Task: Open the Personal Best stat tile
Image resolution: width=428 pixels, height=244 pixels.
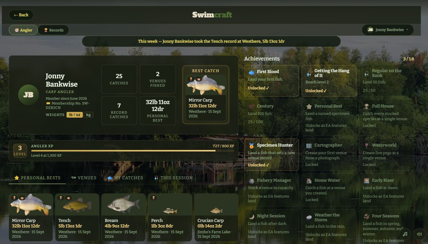Action: point(158,110)
